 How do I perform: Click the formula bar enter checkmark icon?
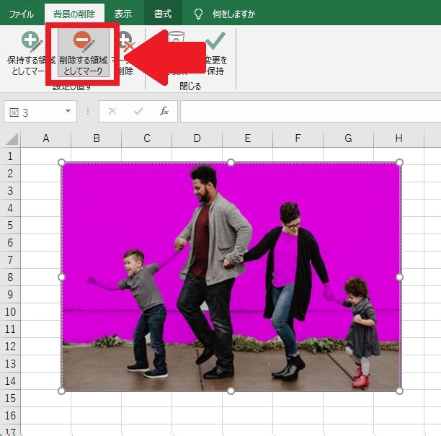[x=138, y=111]
